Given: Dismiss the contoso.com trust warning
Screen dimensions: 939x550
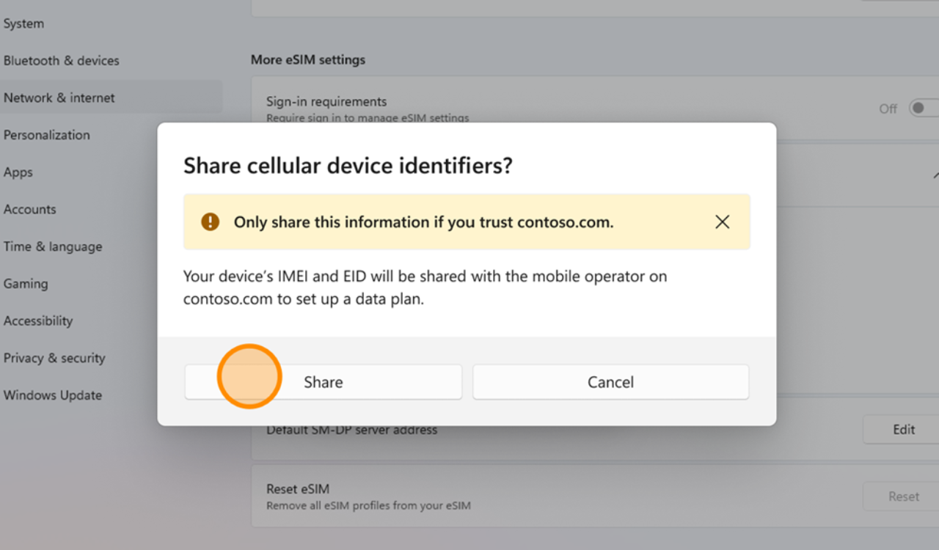Looking at the screenshot, I should [722, 221].
